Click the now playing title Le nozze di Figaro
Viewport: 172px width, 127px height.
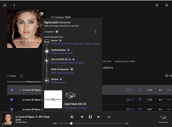tap(32, 118)
